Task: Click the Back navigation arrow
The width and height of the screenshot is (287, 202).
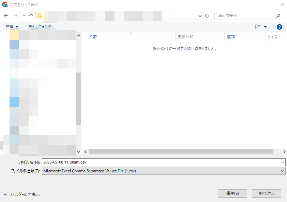Action: tap(6, 16)
